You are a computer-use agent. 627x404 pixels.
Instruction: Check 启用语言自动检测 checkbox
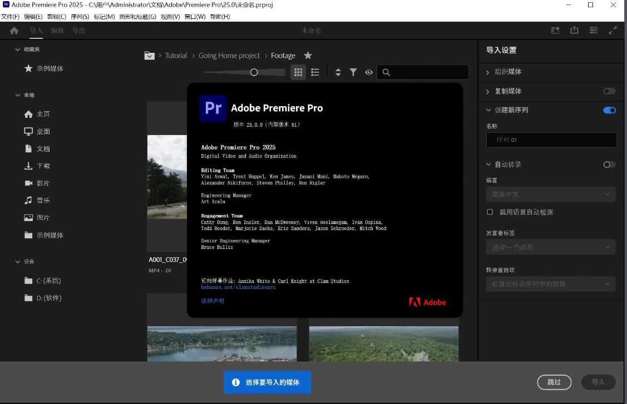click(490, 211)
